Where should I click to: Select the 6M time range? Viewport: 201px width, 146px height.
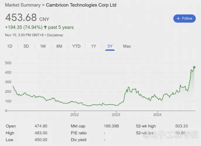coord(59,46)
